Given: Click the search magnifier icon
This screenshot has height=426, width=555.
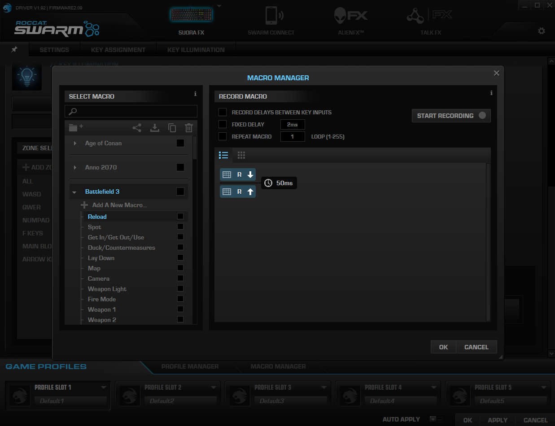Looking at the screenshot, I should 73,111.
